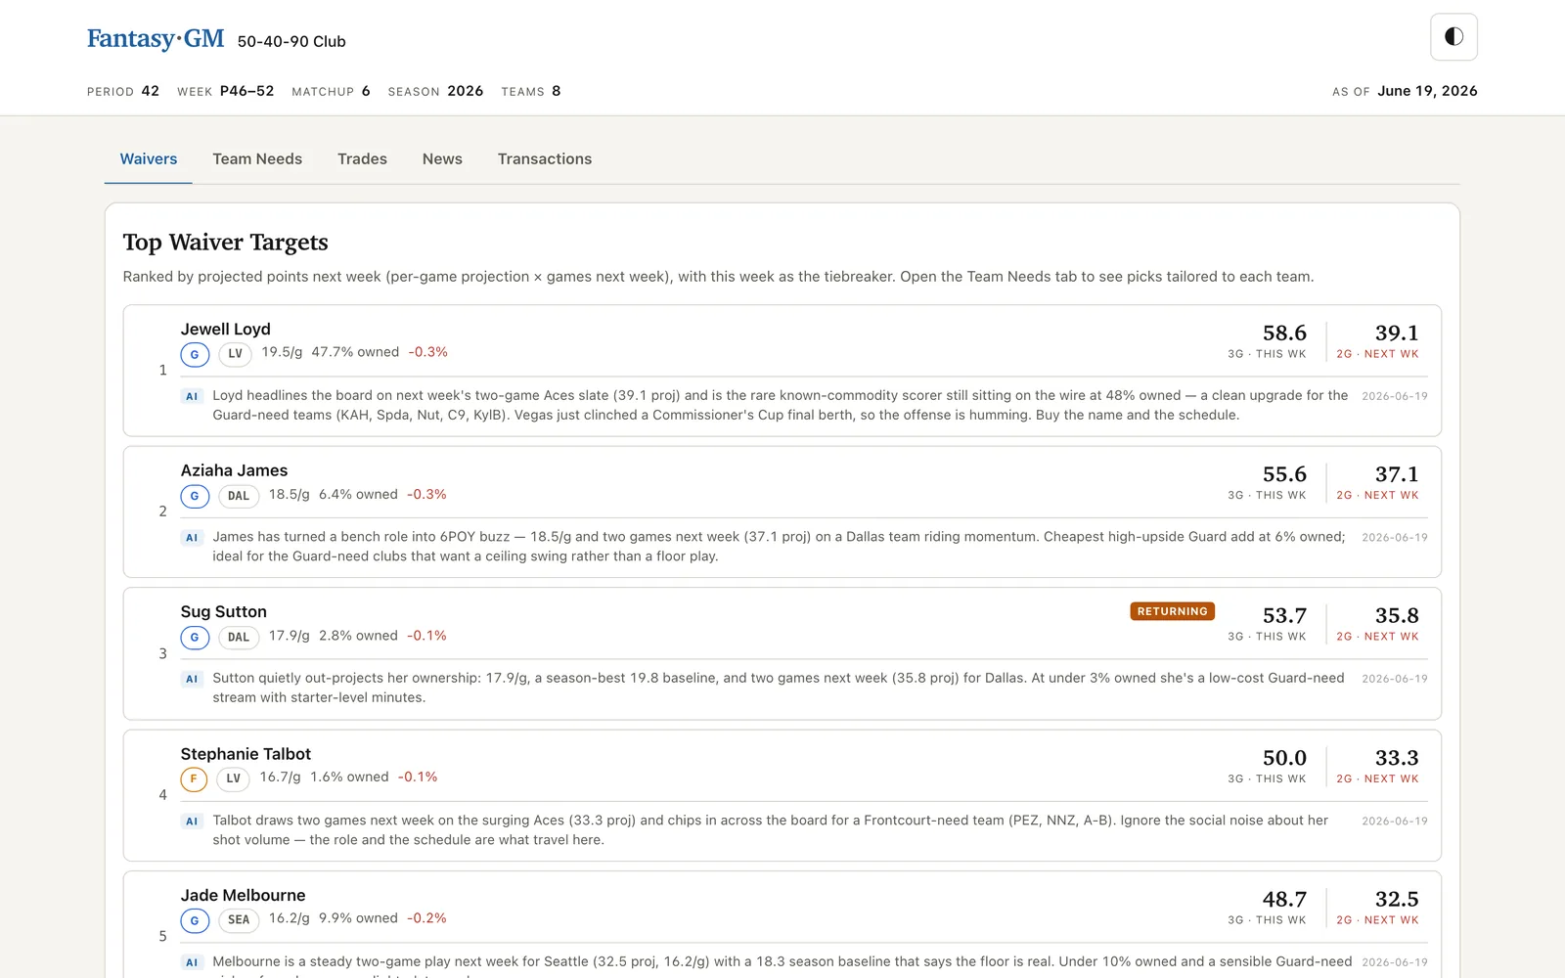This screenshot has width=1565, height=978.
Task: Open player Stephanie Talbot
Action: tap(246, 754)
